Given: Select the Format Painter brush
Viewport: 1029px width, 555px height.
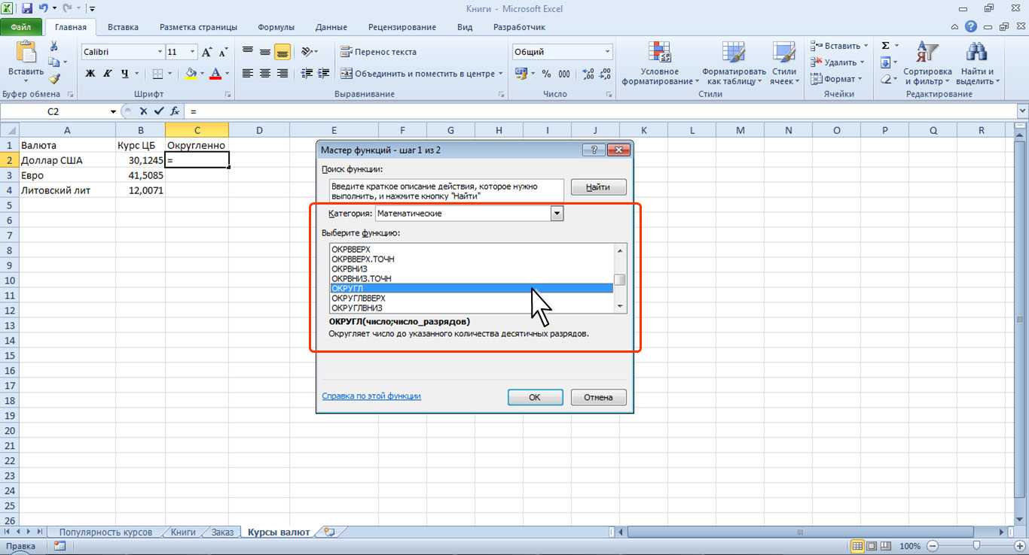Looking at the screenshot, I should (x=54, y=79).
